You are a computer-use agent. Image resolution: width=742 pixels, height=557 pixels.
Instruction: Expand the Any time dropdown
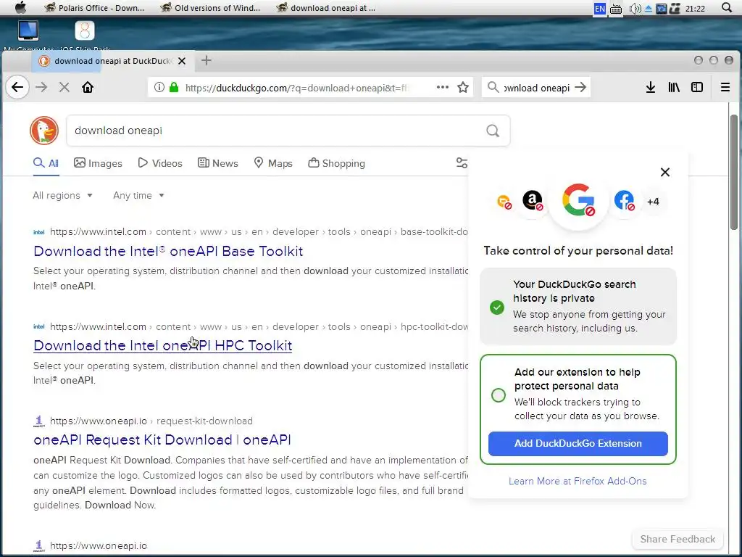138,195
